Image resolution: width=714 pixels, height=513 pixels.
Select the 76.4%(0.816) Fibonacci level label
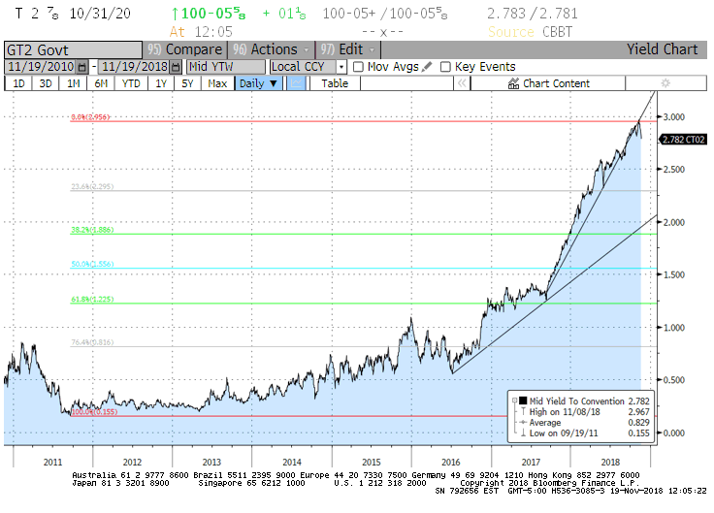click(x=92, y=342)
